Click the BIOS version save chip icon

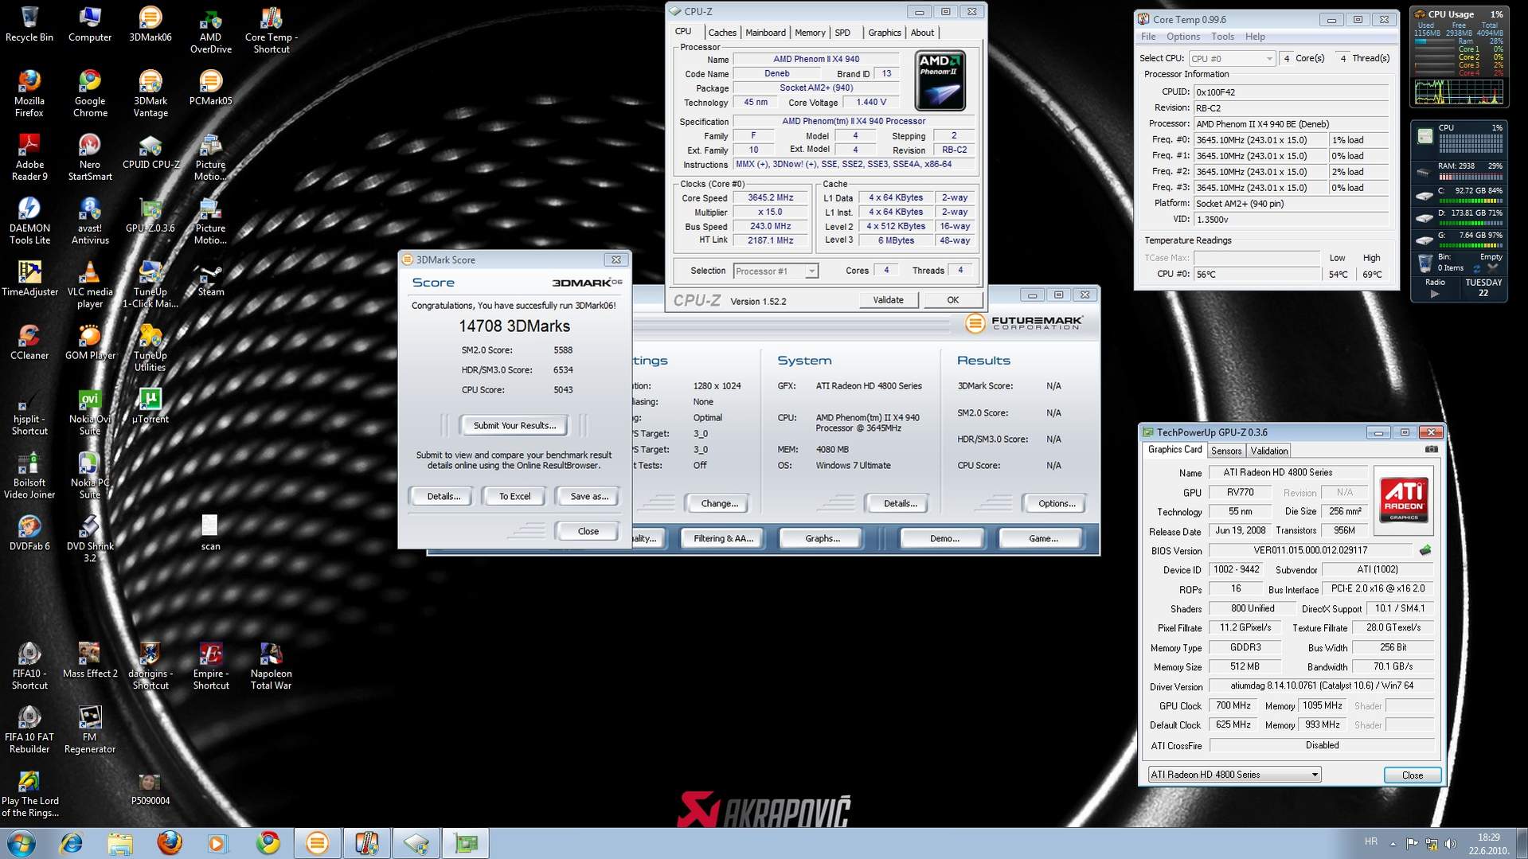click(1424, 550)
